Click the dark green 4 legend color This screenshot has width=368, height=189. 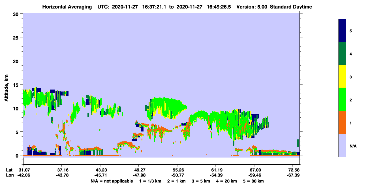coord(342,54)
